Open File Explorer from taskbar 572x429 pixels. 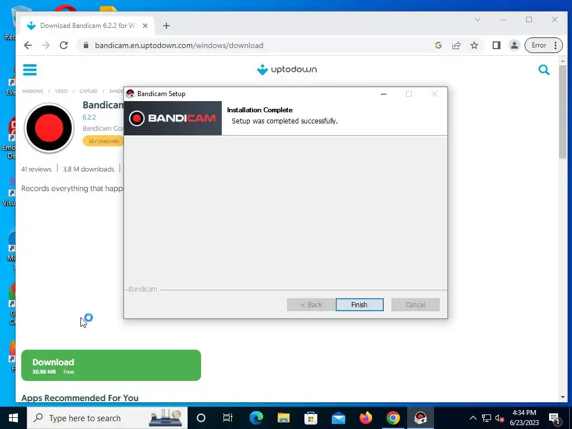[283, 418]
